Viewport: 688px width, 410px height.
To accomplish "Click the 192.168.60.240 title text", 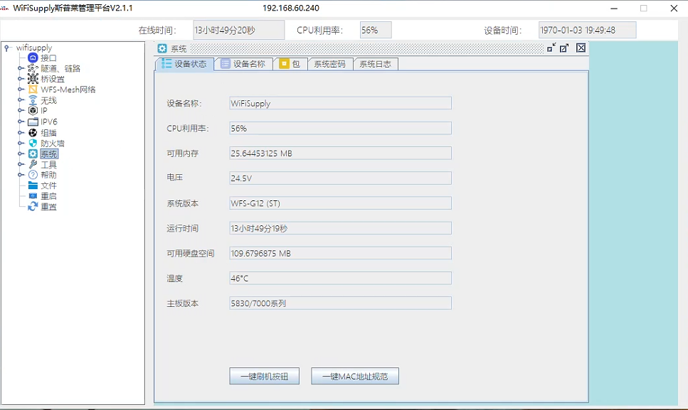I will tap(291, 9).
